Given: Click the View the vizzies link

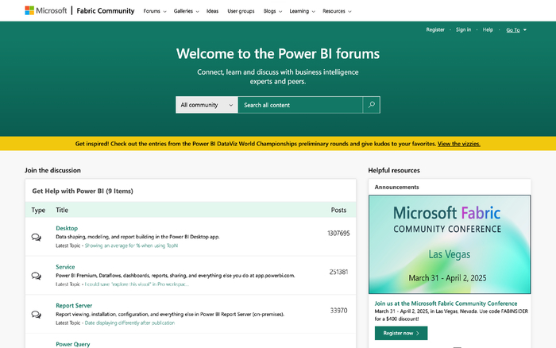Looking at the screenshot, I should 459,144.
